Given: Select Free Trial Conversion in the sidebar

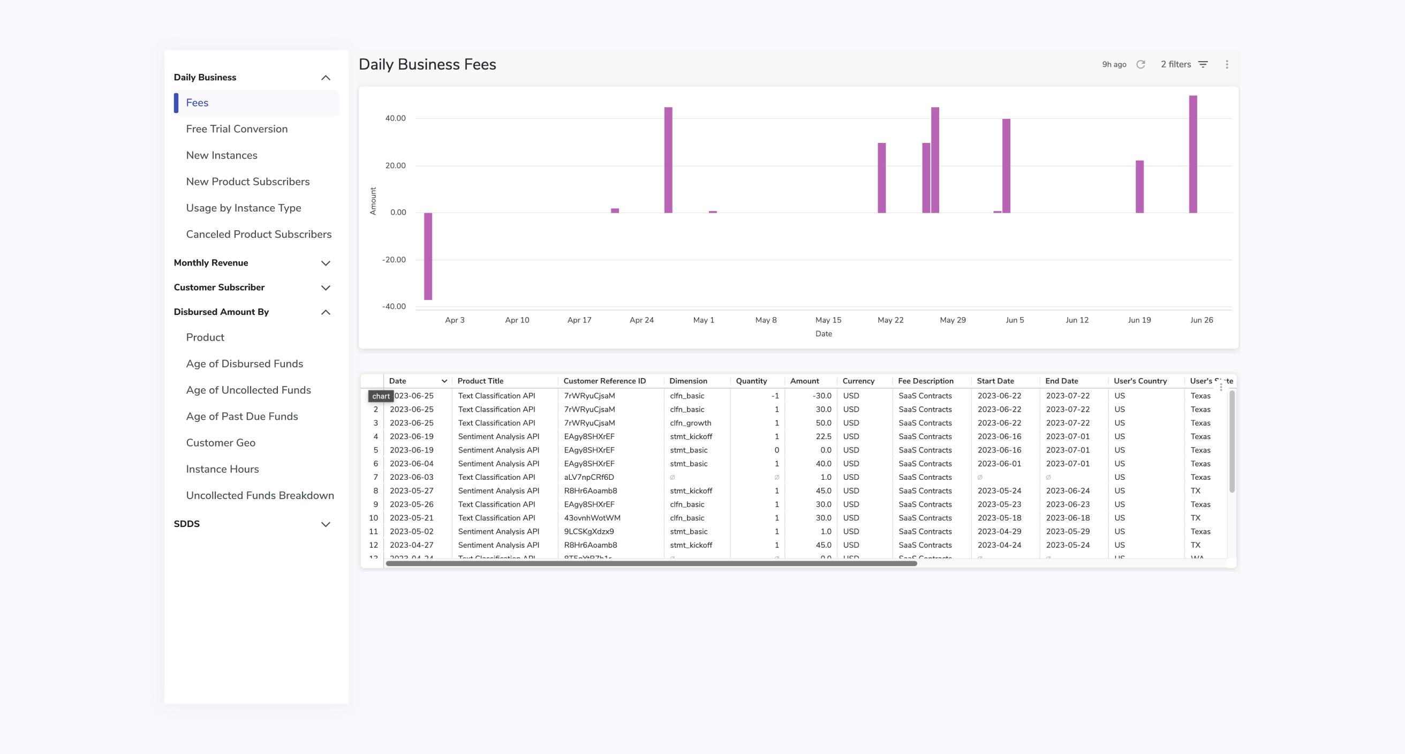Looking at the screenshot, I should coord(237,129).
